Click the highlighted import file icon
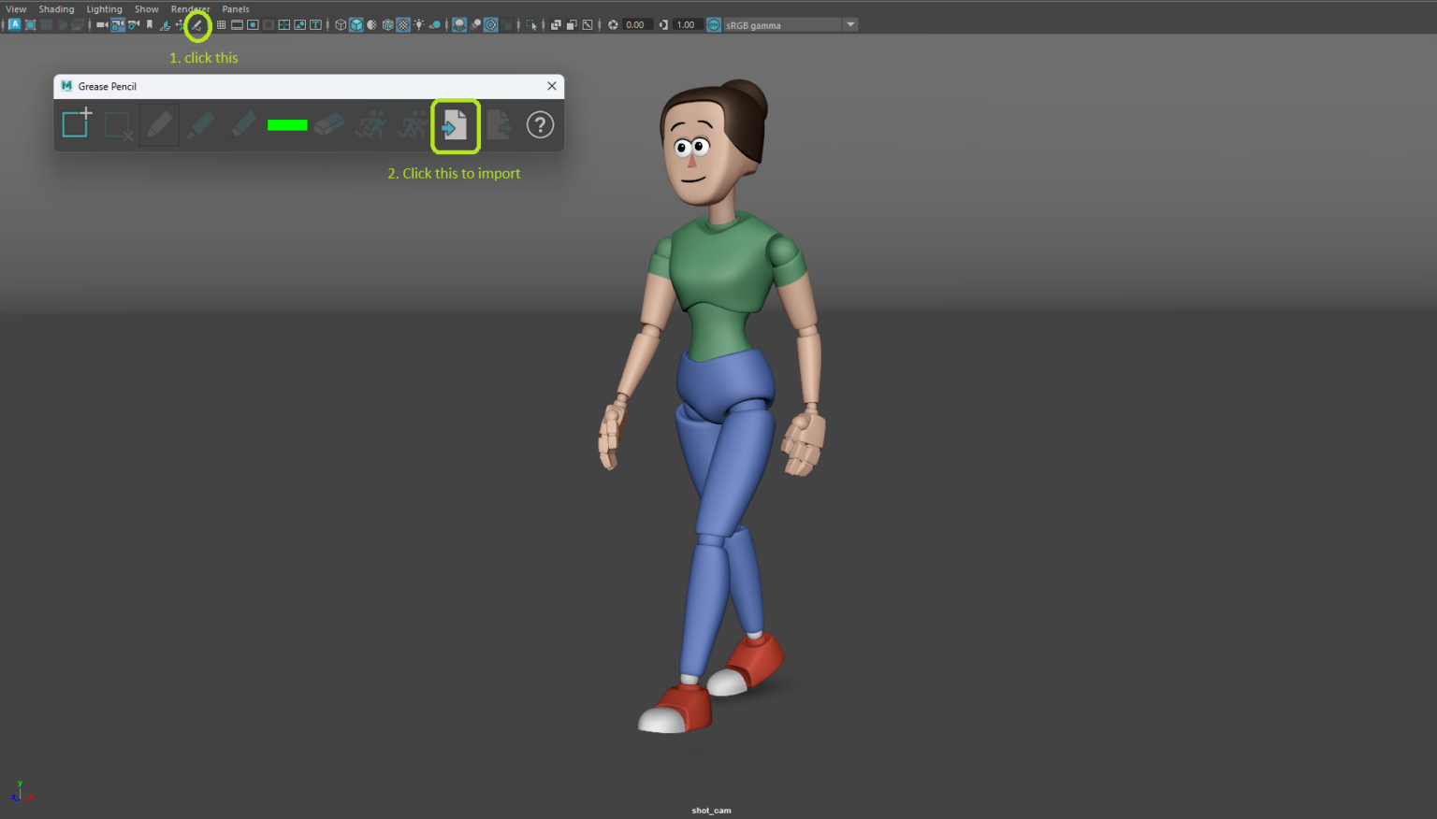This screenshot has height=819, width=1437. 456,124
